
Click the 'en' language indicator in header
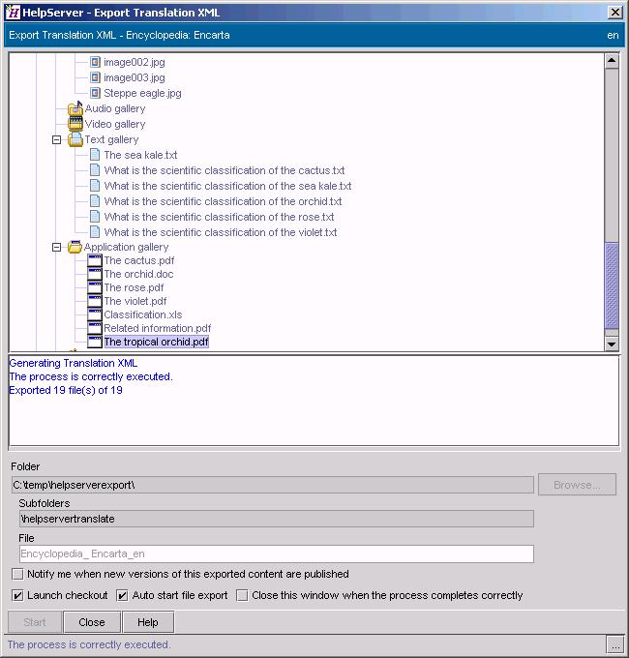(x=613, y=35)
